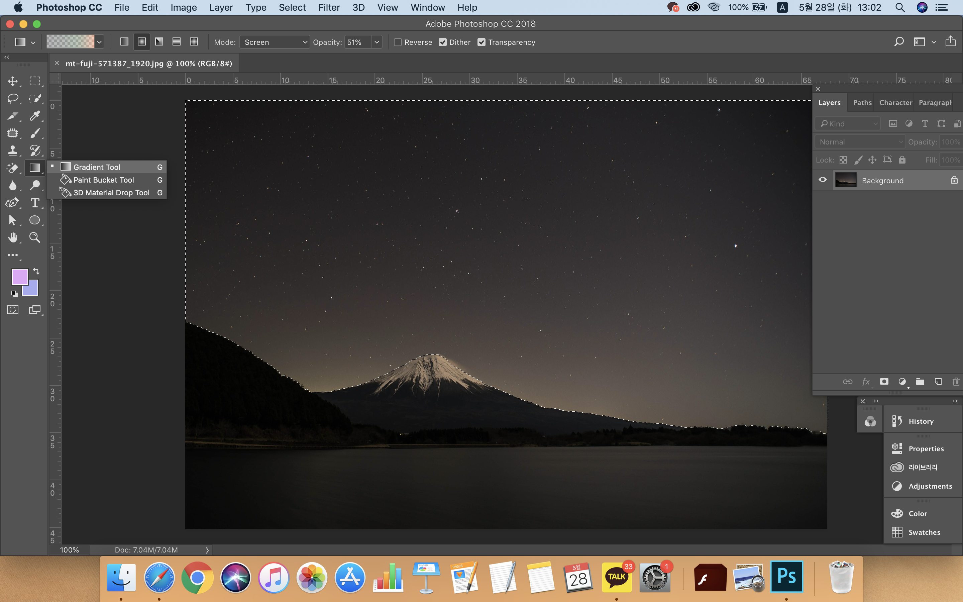Click the Background layer thumbnail
Image resolution: width=963 pixels, height=602 pixels.
click(x=846, y=180)
